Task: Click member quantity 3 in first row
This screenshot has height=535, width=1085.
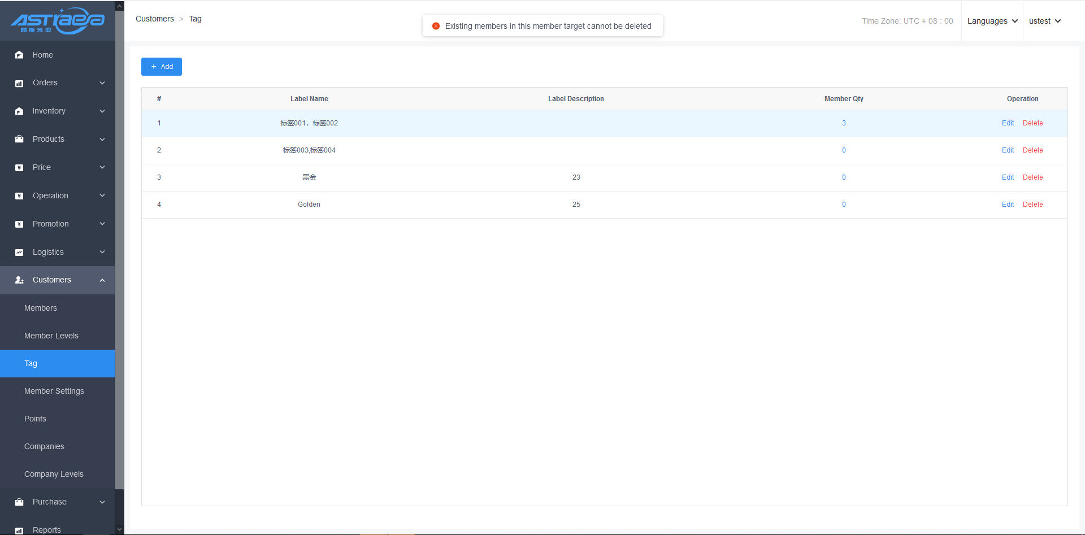Action: point(844,123)
